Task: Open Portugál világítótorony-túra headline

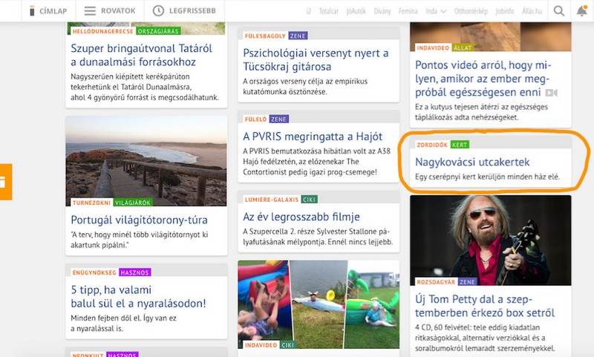Action: pyautogui.click(x=139, y=220)
